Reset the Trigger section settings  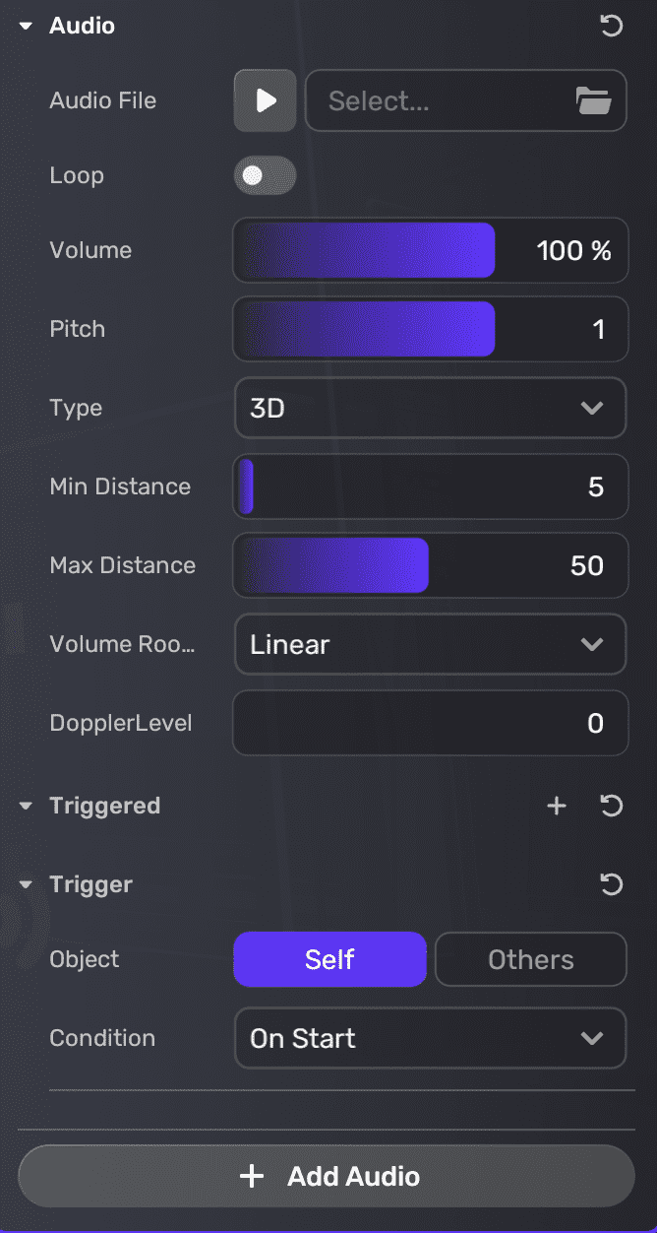tap(611, 884)
